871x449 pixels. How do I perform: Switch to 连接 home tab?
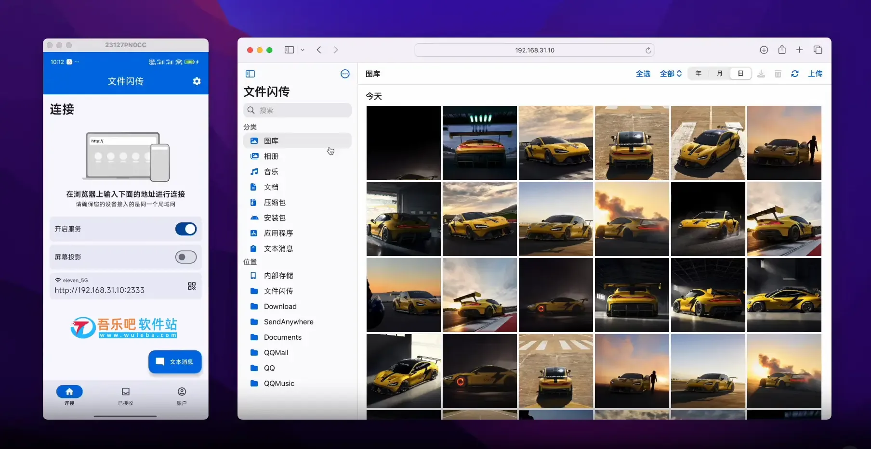69,396
